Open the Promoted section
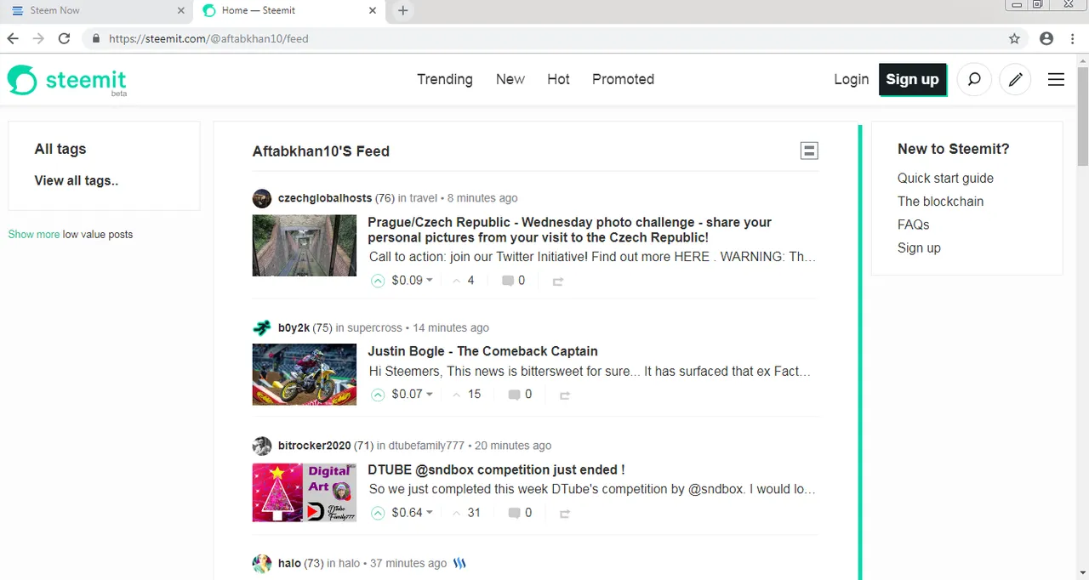1089x580 pixels. click(623, 79)
